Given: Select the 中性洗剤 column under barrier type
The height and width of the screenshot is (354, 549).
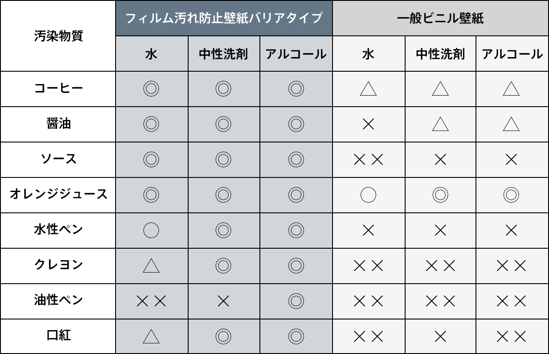Looking at the screenshot, I should click(224, 54).
